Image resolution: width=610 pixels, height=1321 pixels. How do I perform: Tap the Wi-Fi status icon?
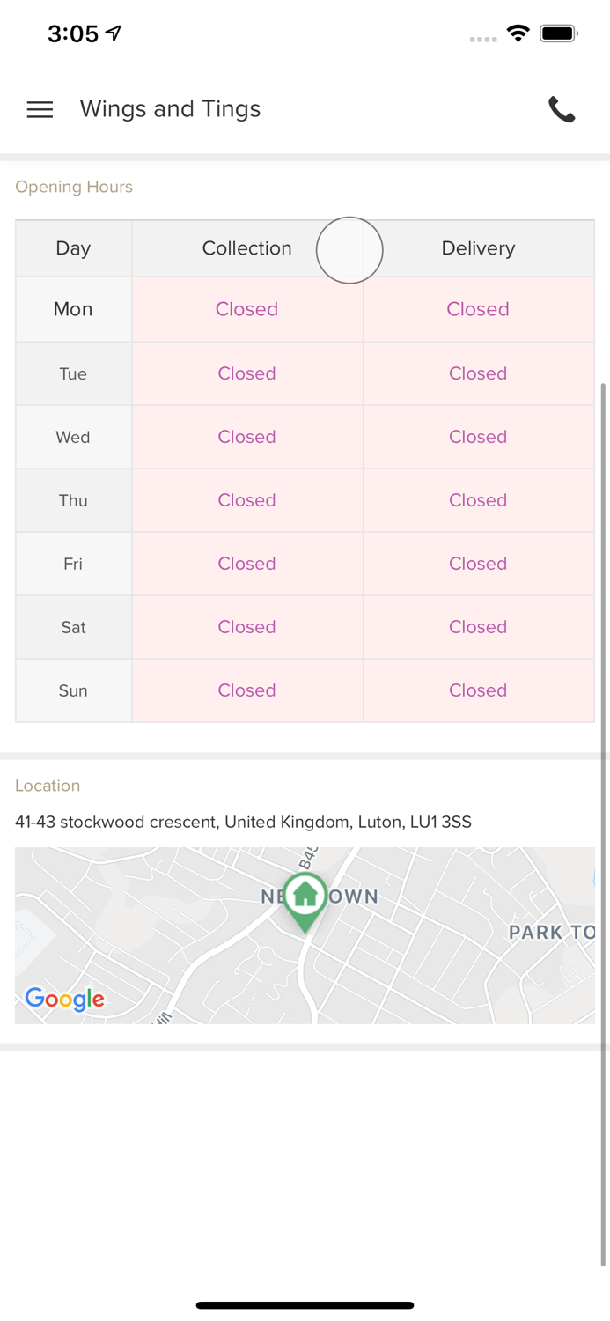pyautogui.click(x=518, y=34)
